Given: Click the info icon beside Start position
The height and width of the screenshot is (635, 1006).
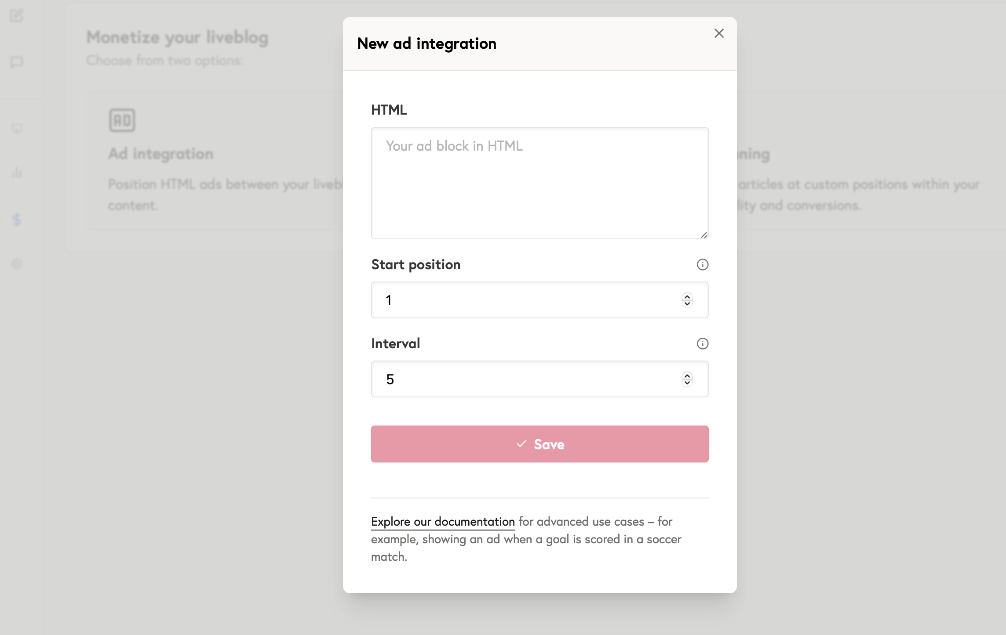Looking at the screenshot, I should pyautogui.click(x=702, y=264).
